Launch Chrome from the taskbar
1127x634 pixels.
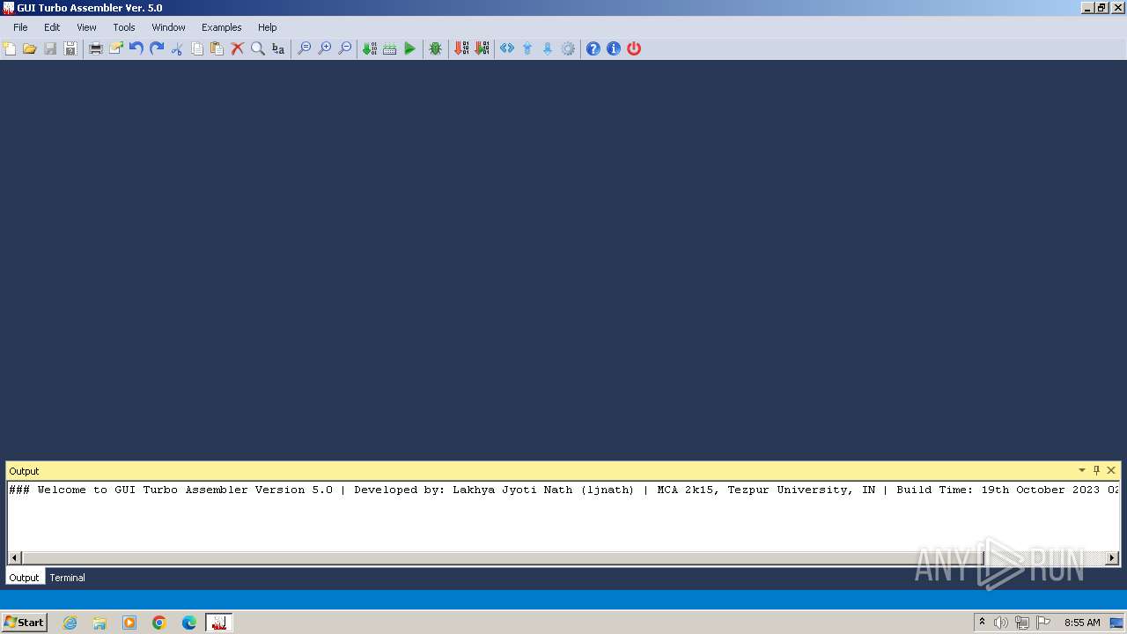(159, 623)
